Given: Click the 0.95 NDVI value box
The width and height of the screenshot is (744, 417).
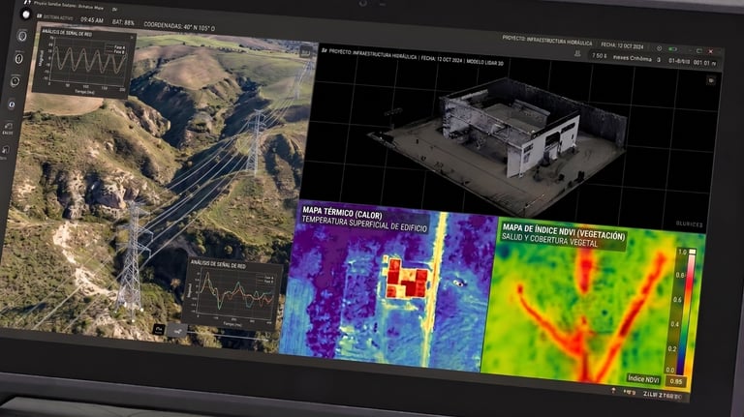Looking at the screenshot, I should pos(676,381).
